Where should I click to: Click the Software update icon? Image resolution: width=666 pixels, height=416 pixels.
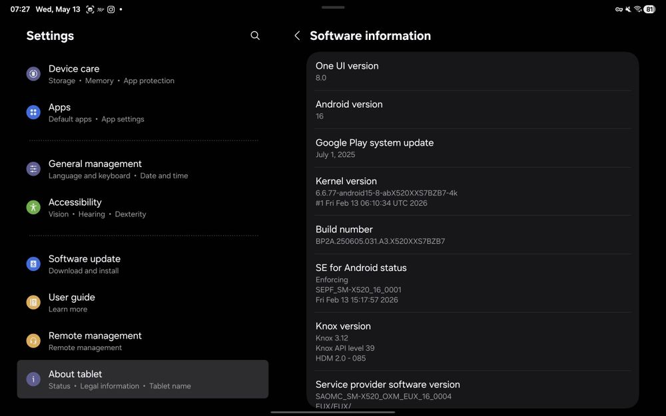coord(33,264)
